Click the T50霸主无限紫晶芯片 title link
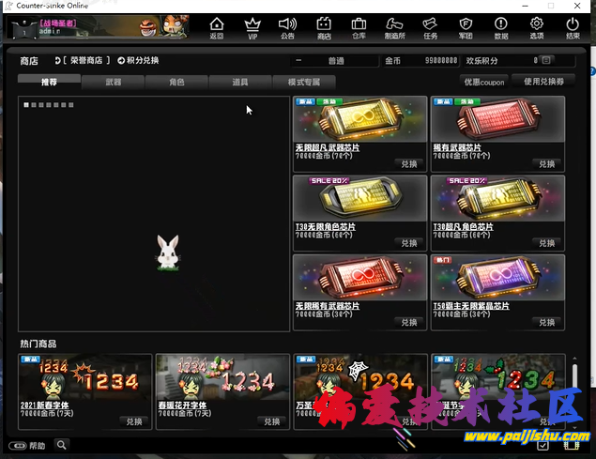The width and height of the screenshot is (596, 459). (x=471, y=306)
